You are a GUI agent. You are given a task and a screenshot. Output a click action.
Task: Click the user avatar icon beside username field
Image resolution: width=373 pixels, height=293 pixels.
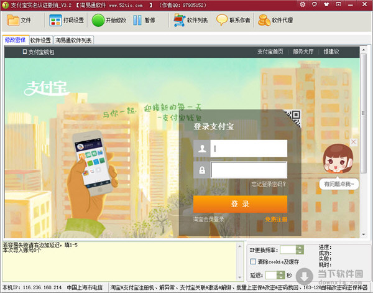coord(202,148)
